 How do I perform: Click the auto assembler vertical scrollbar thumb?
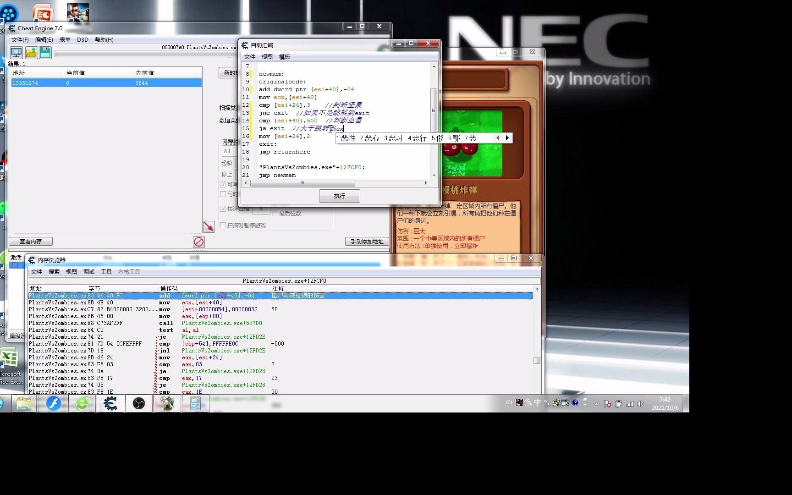[x=434, y=110]
